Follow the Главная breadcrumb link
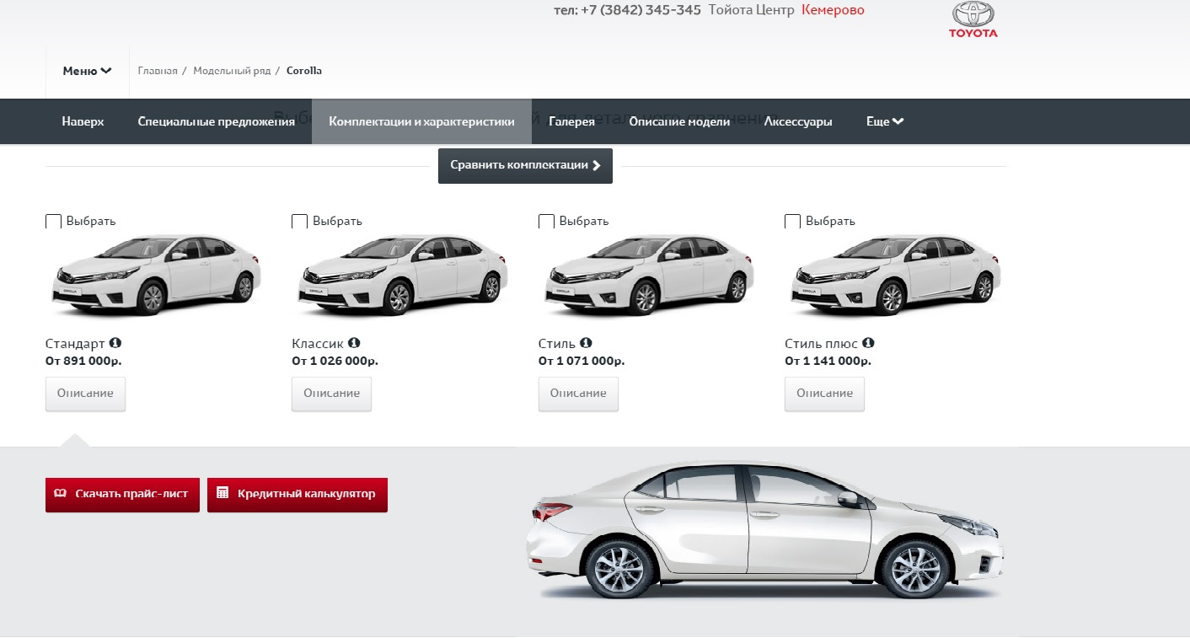 click(158, 71)
